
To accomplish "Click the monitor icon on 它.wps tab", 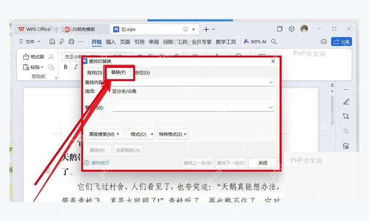I will click(x=186, y=29).
